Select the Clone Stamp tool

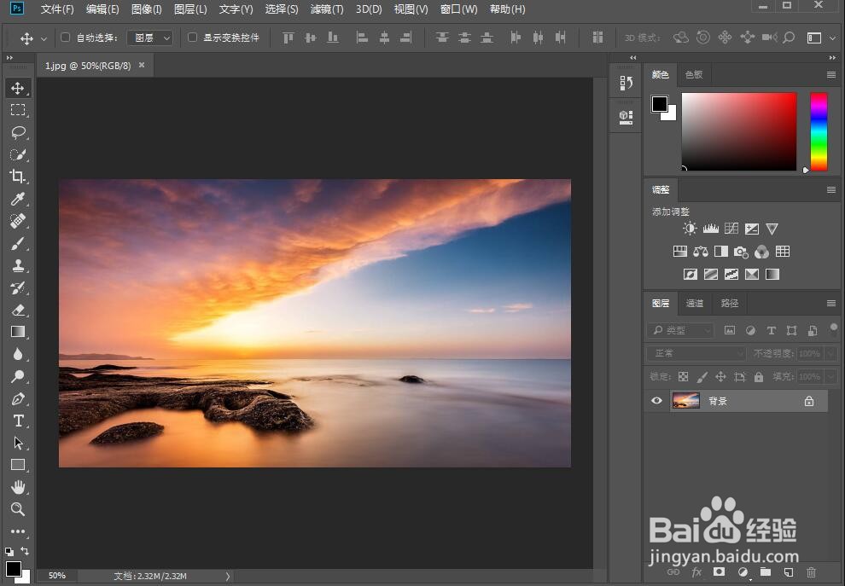click(x=18, y=265)
